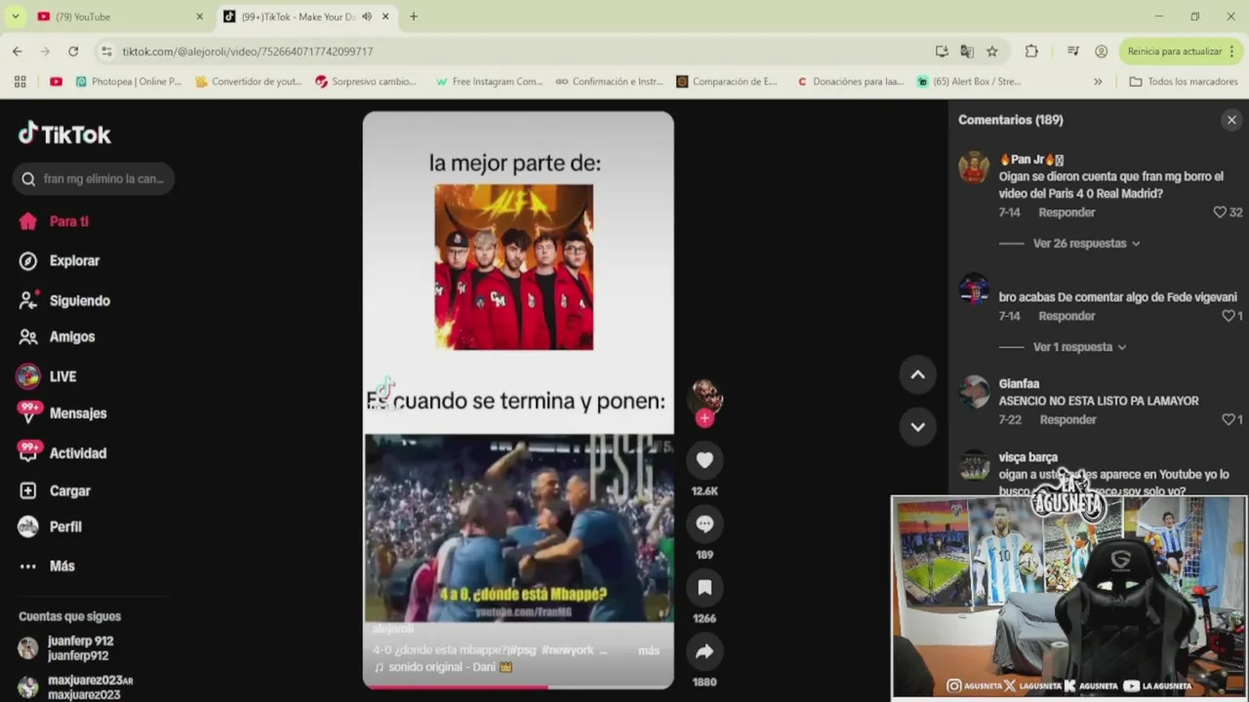Go to next video arrow
1249x702 pixels.
917,426
